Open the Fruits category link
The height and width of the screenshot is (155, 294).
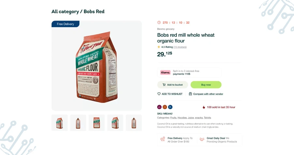pyautogui.click(x=173, y=118)
